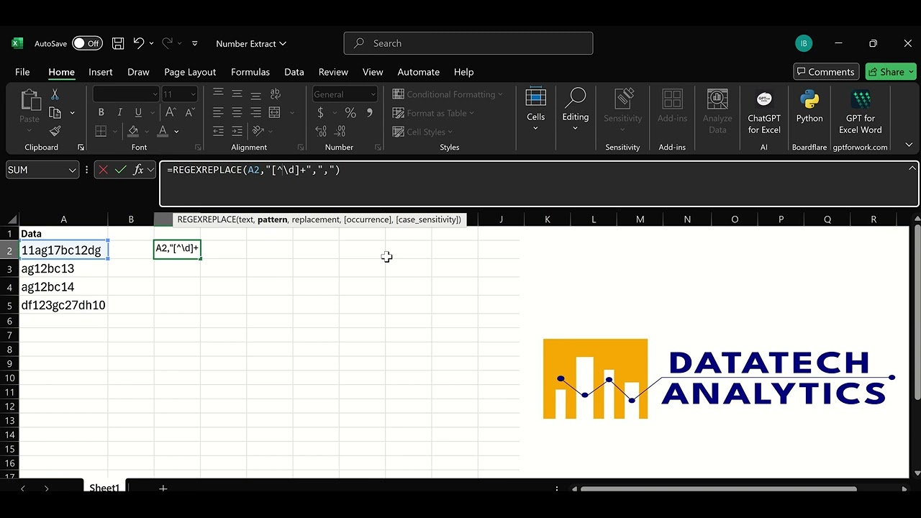This screenshot has width=921, height=518.
Task: Toggle Underline formatting
Action: pyautogui.click(x=138, y=113)
